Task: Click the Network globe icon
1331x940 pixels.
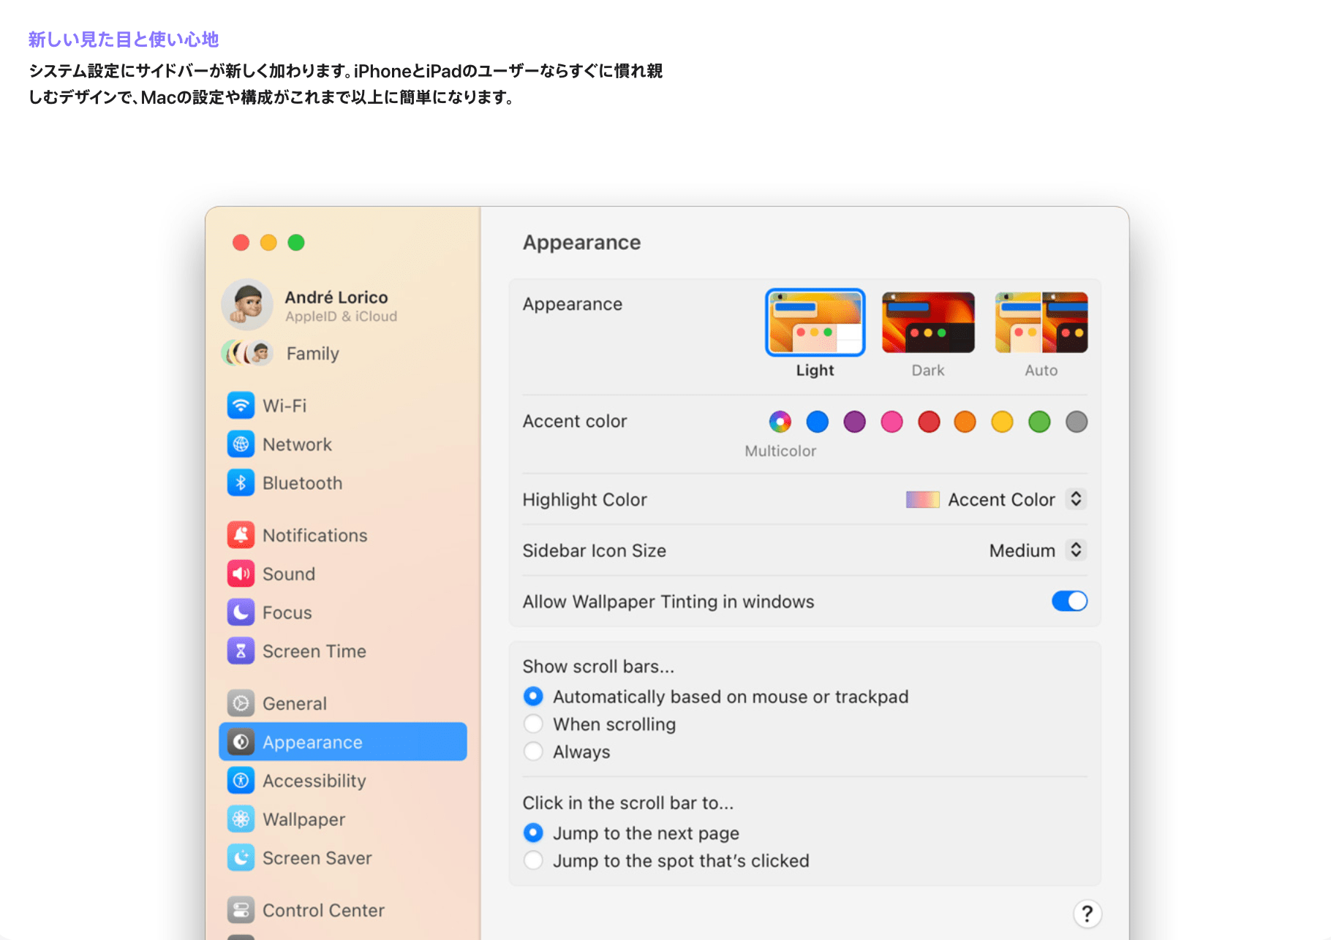Action: pyautogui.click(x=241, y=444)
